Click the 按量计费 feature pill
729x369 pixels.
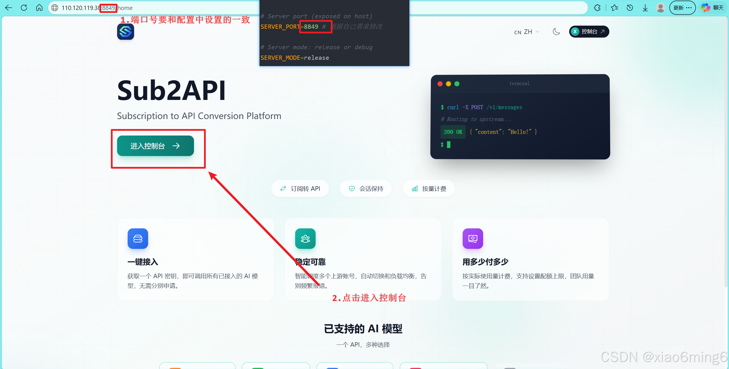[x=429, y=188]
